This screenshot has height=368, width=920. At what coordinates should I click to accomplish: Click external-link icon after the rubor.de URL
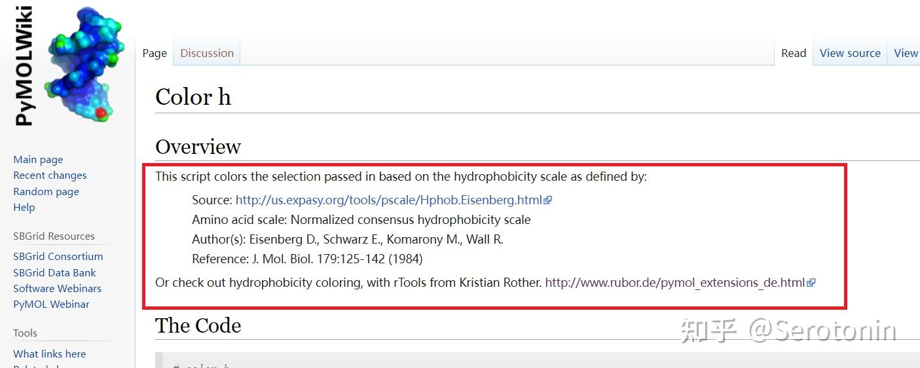click(x=811, y=283)
